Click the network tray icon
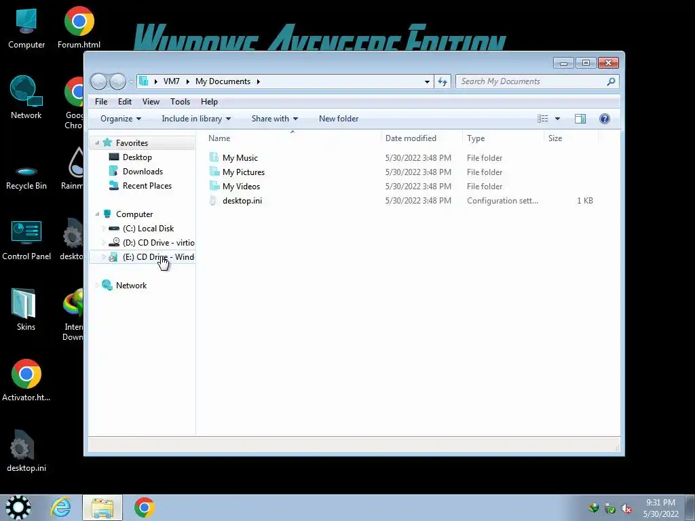This screenshot has width=695, height=521. (x=610, y=509)
